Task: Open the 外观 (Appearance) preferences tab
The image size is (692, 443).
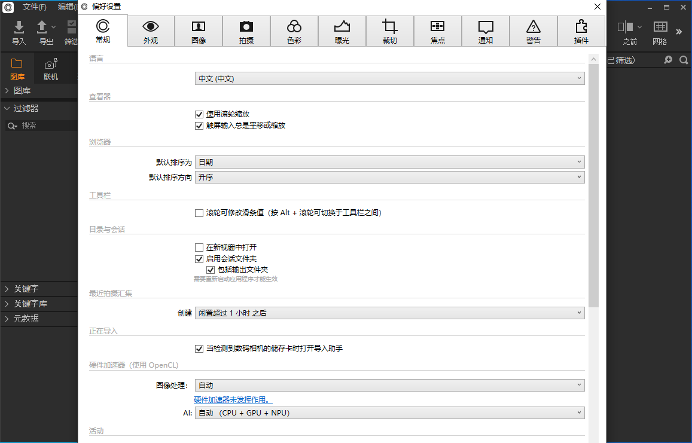Action: (x=151, y=30)
